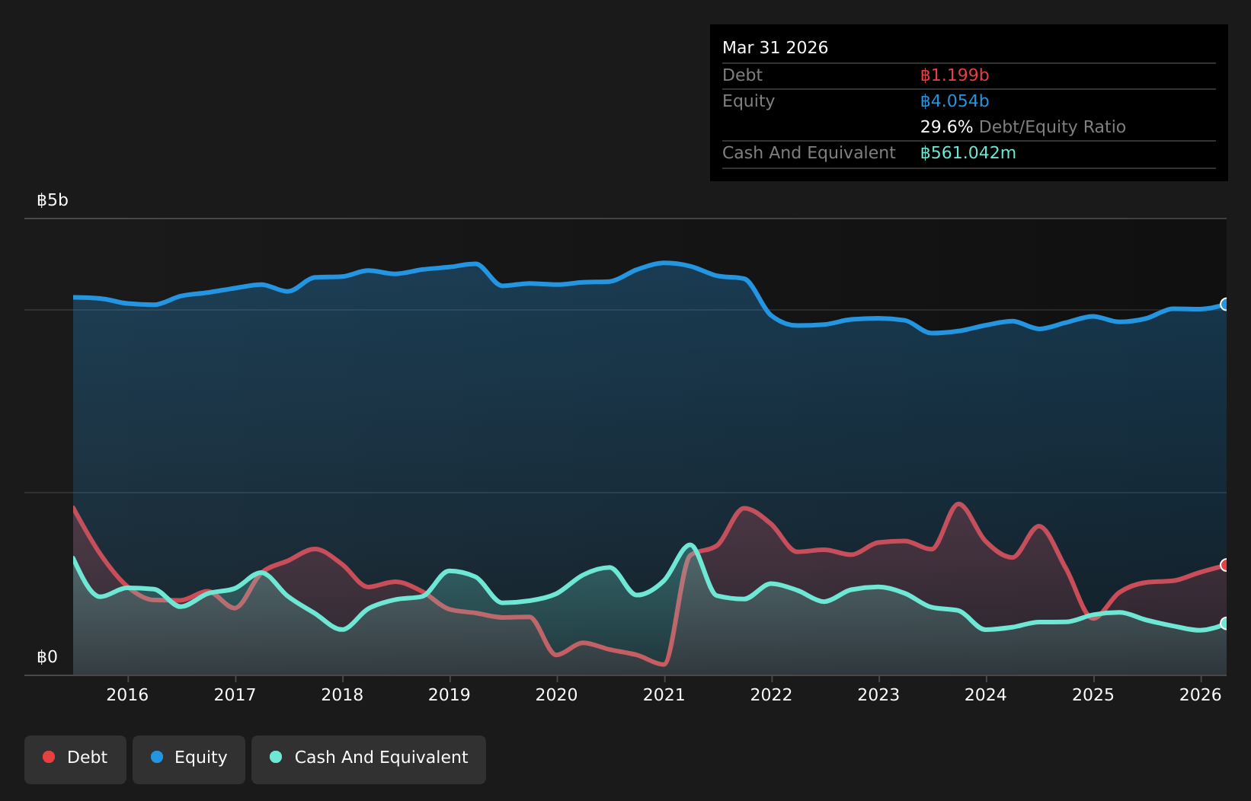Select the 2017 x-axis label
1251x801 pixels.
click(235, 694)
